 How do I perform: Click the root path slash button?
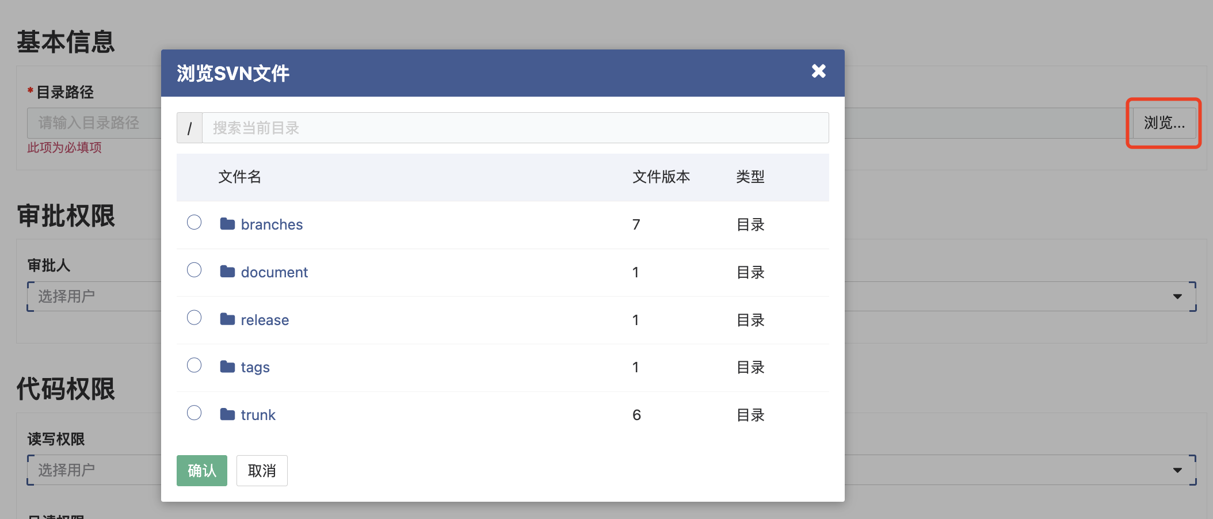[x=189, y=128]
